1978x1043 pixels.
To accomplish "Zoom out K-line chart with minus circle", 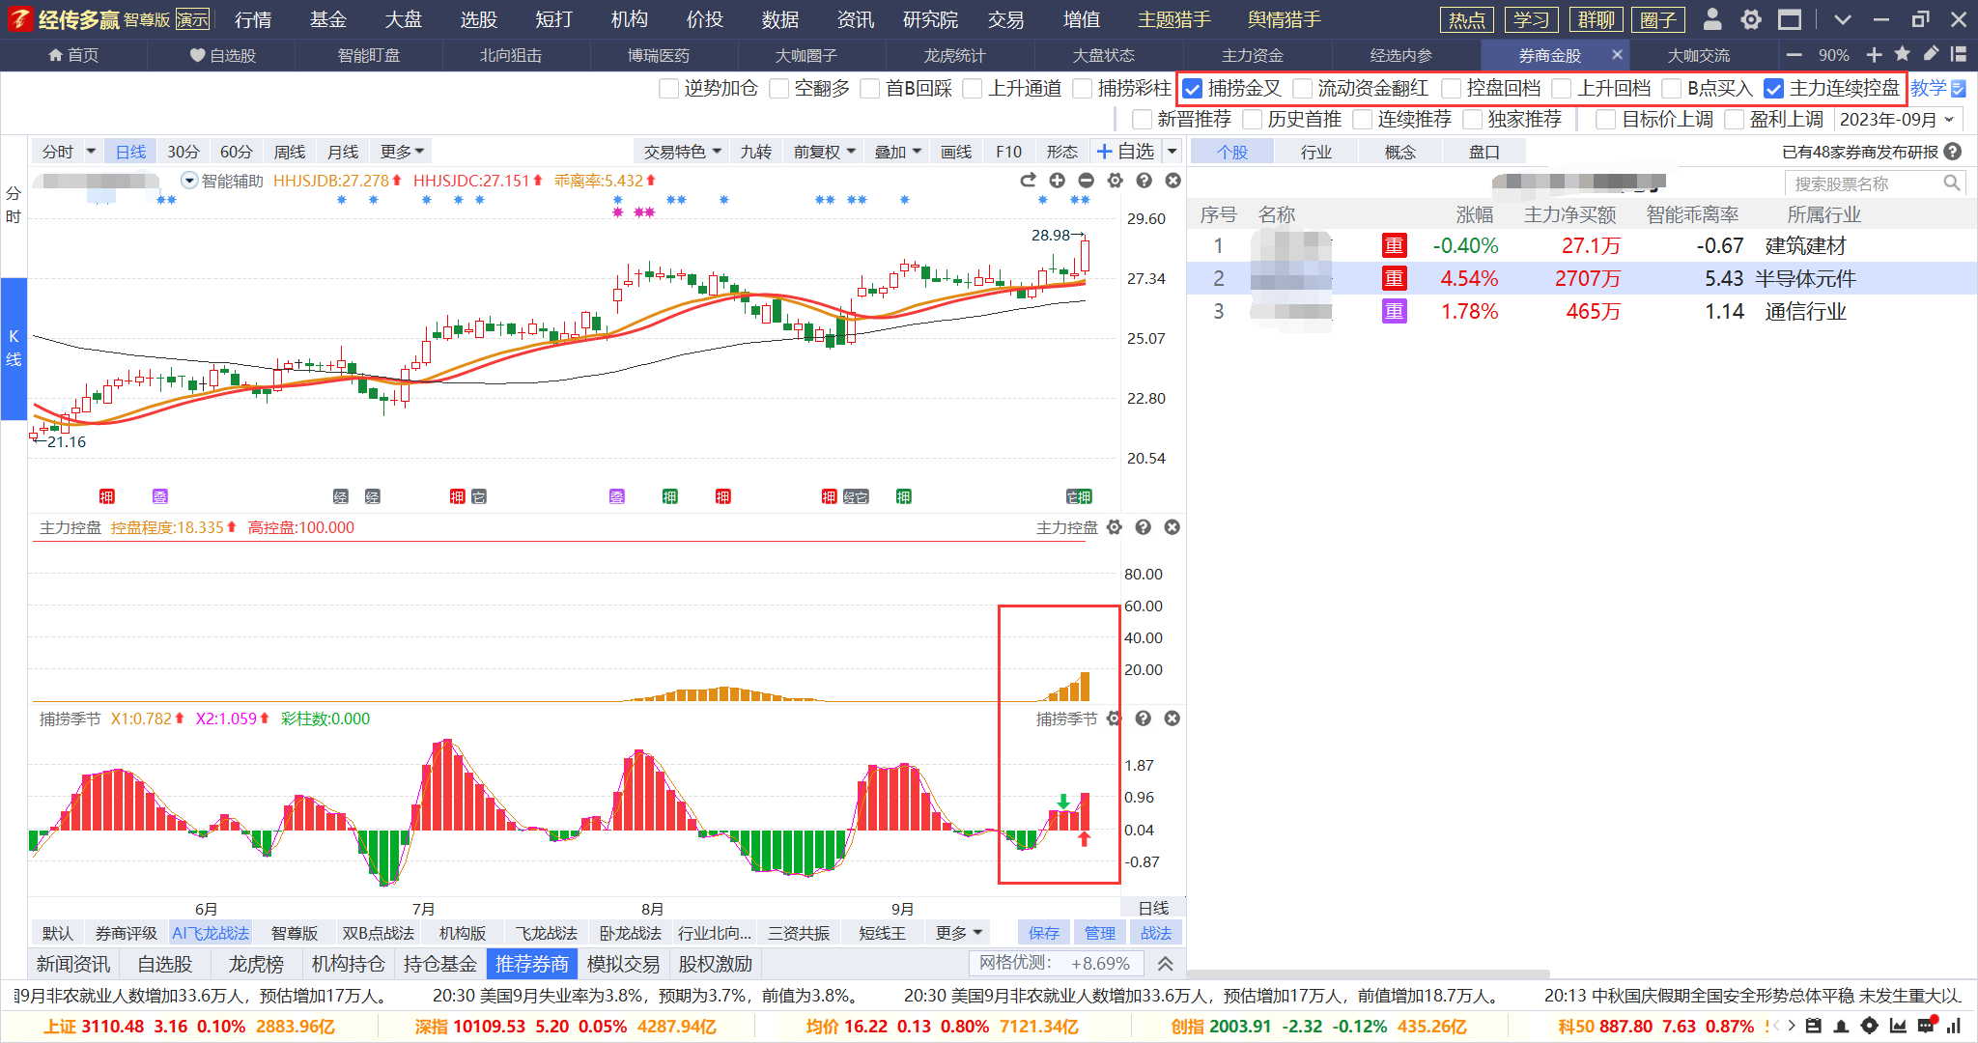I will click(1086, 181).
